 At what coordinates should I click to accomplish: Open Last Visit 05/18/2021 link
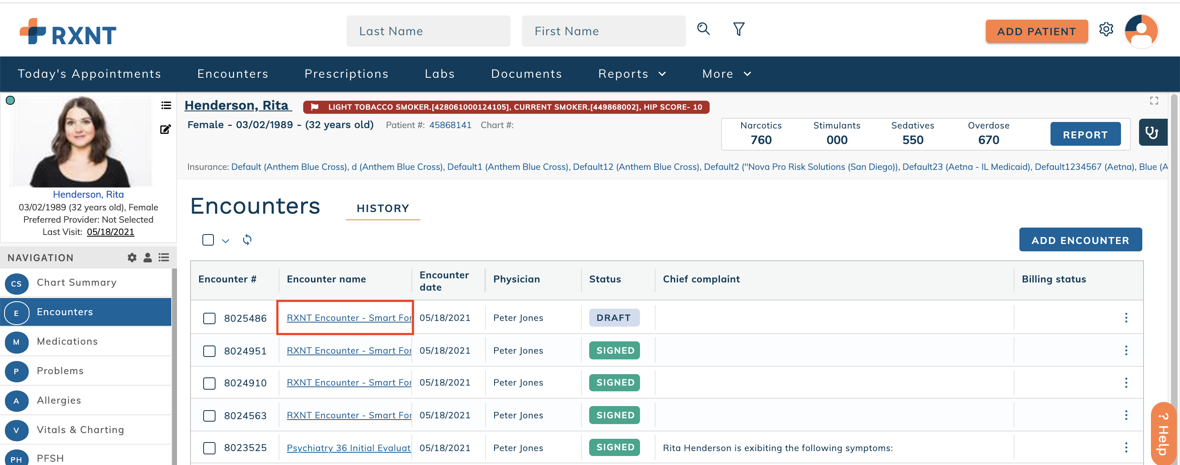(x=110, y=232)
